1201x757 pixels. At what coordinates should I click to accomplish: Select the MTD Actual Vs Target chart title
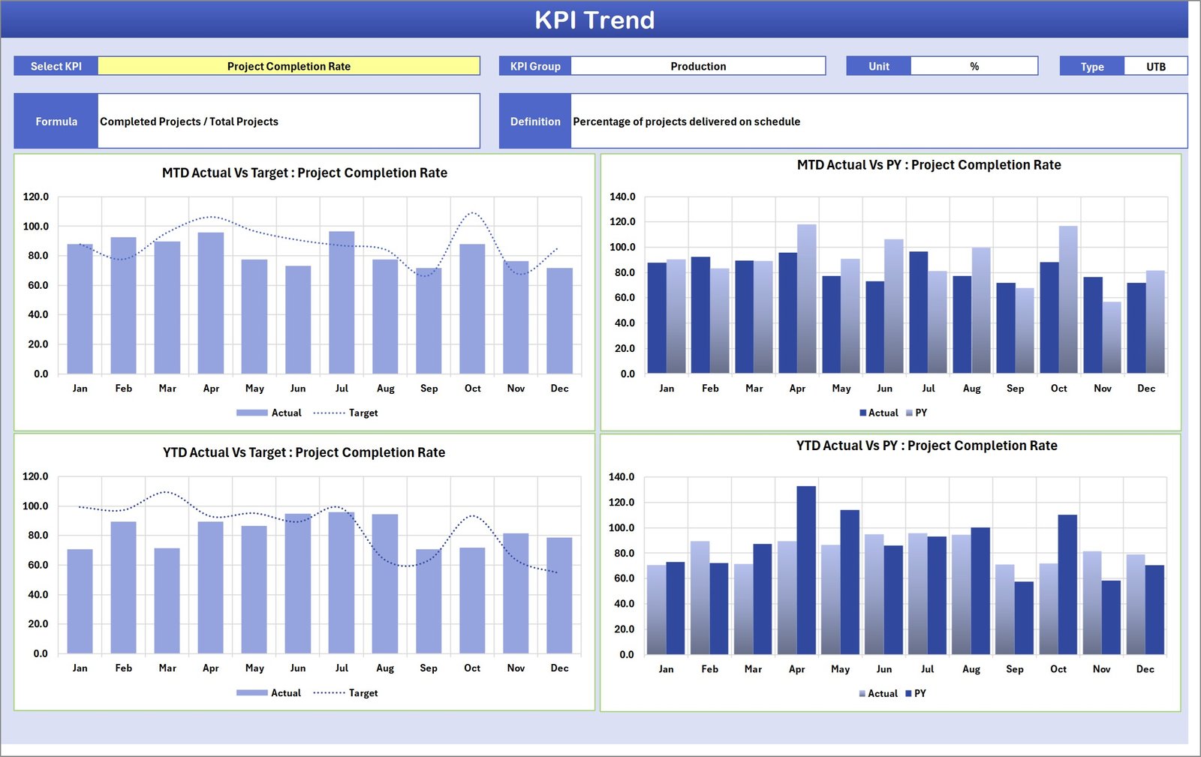tap(304, 173)
